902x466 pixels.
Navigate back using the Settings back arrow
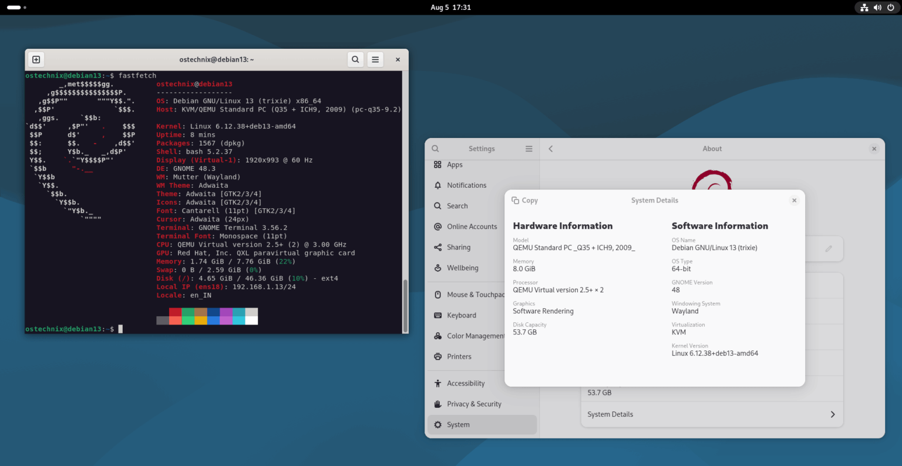(550, 148)
